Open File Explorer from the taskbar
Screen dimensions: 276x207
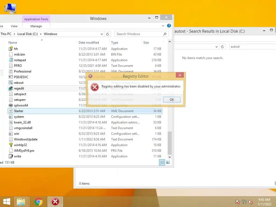point(21,202)
